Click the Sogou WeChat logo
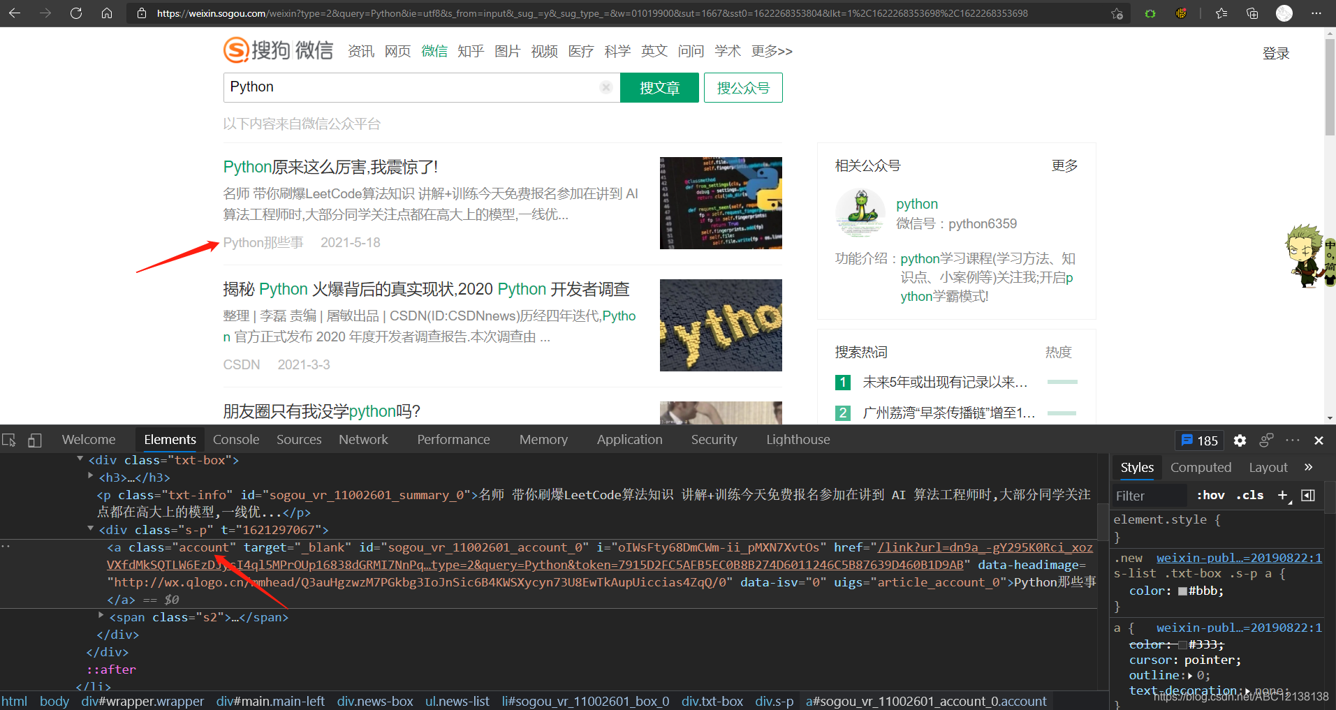 coord(278,50)
